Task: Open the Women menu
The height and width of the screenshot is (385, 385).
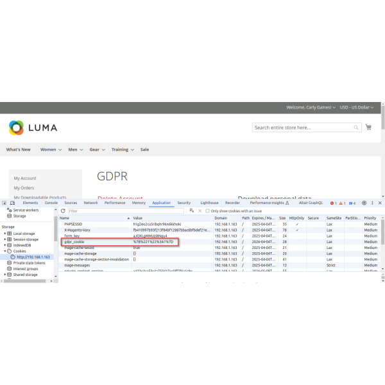Action: tap(51, 150)
